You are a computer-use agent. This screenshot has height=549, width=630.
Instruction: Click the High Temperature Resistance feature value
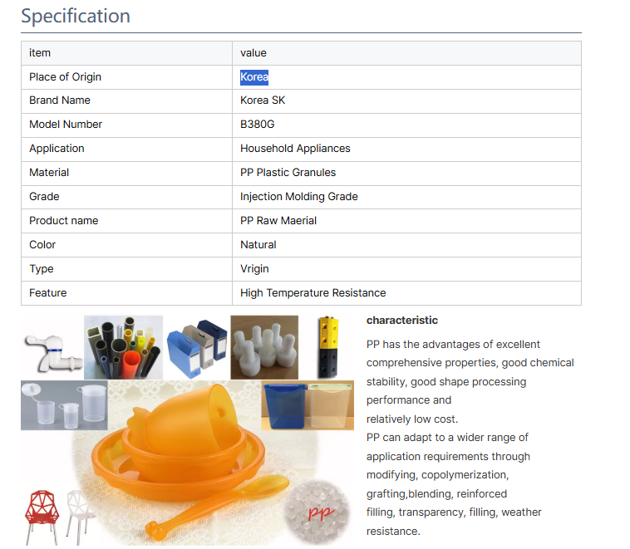(313, 293)
